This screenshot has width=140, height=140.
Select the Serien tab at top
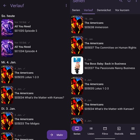[76, 10]
